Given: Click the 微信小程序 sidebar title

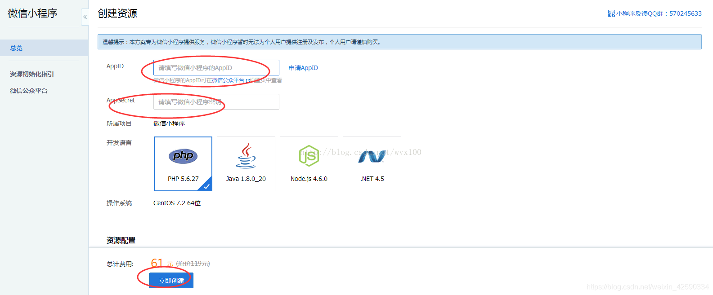Looking at the screenshot, I should click(x=32, y=13).
